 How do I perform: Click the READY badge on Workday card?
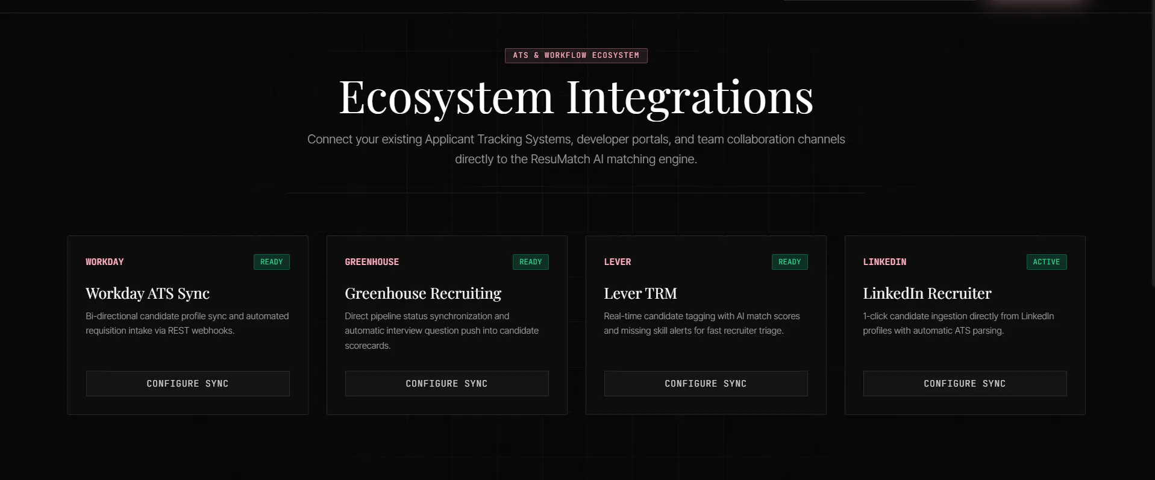tap(272, 262)
